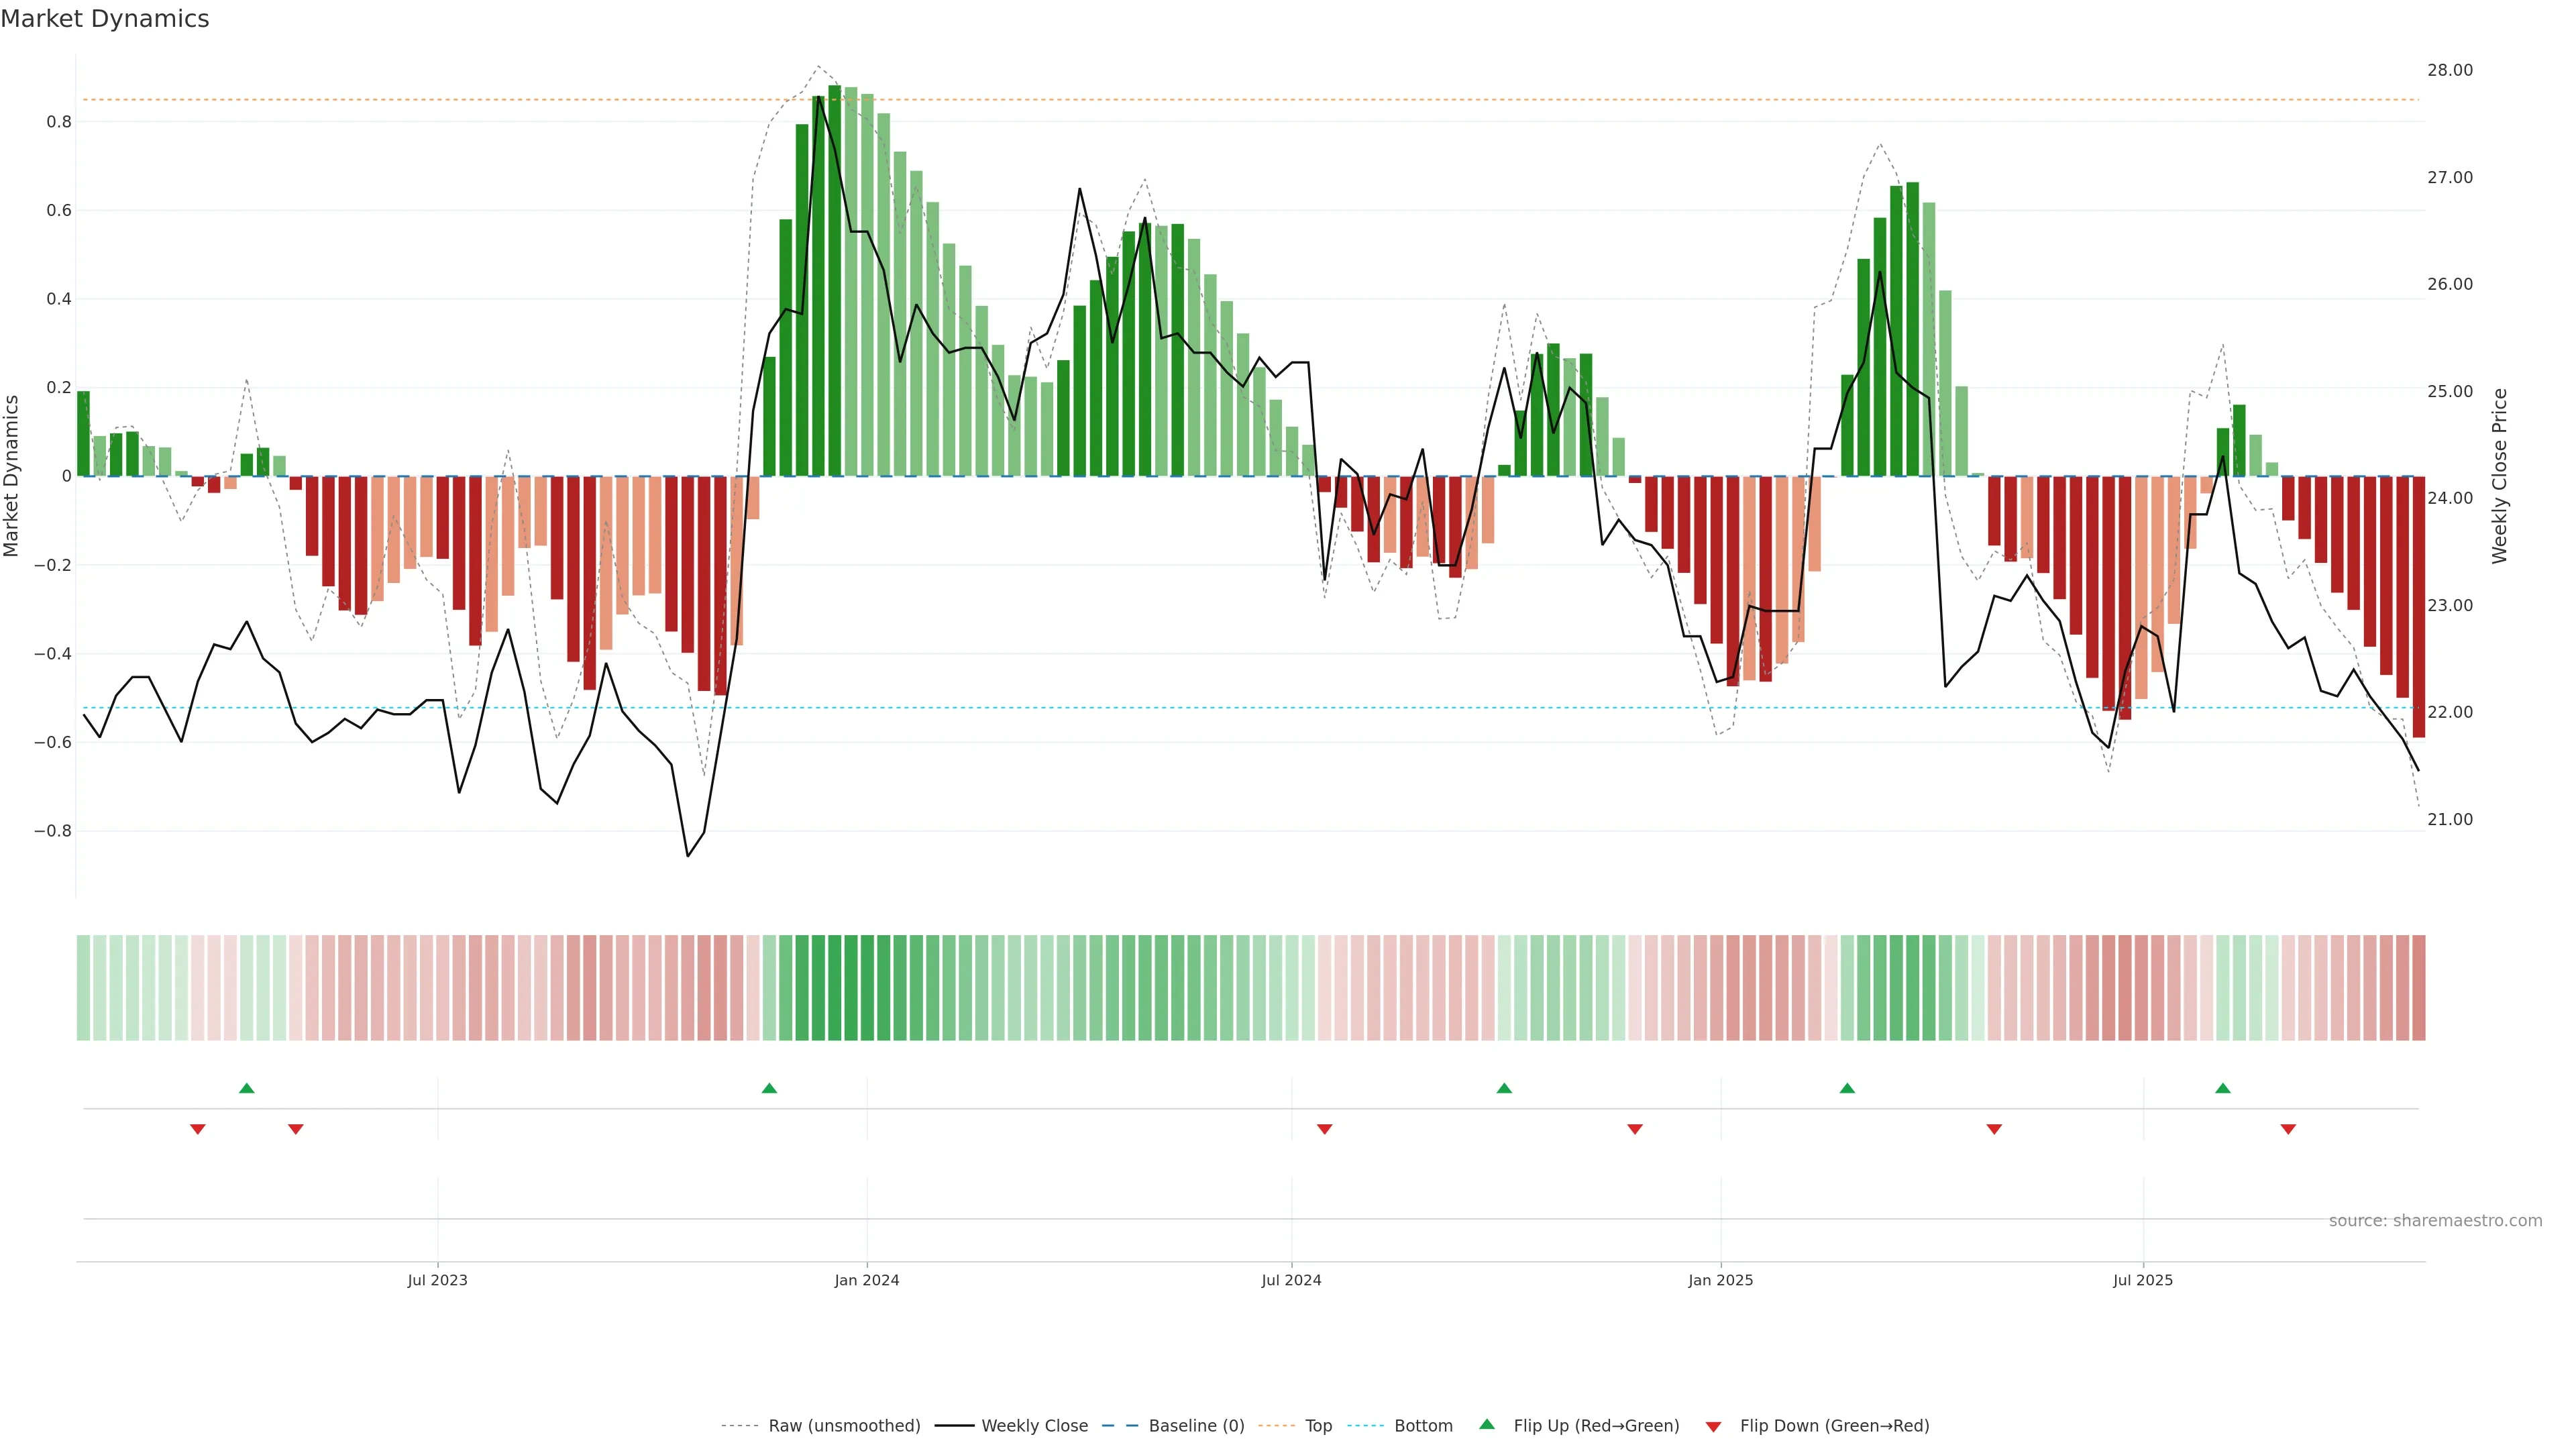Click the flip-up marker after Jan 2025
Image resolution: width=2576 pixels, height=1449 pixels.
(1847, 1088)
